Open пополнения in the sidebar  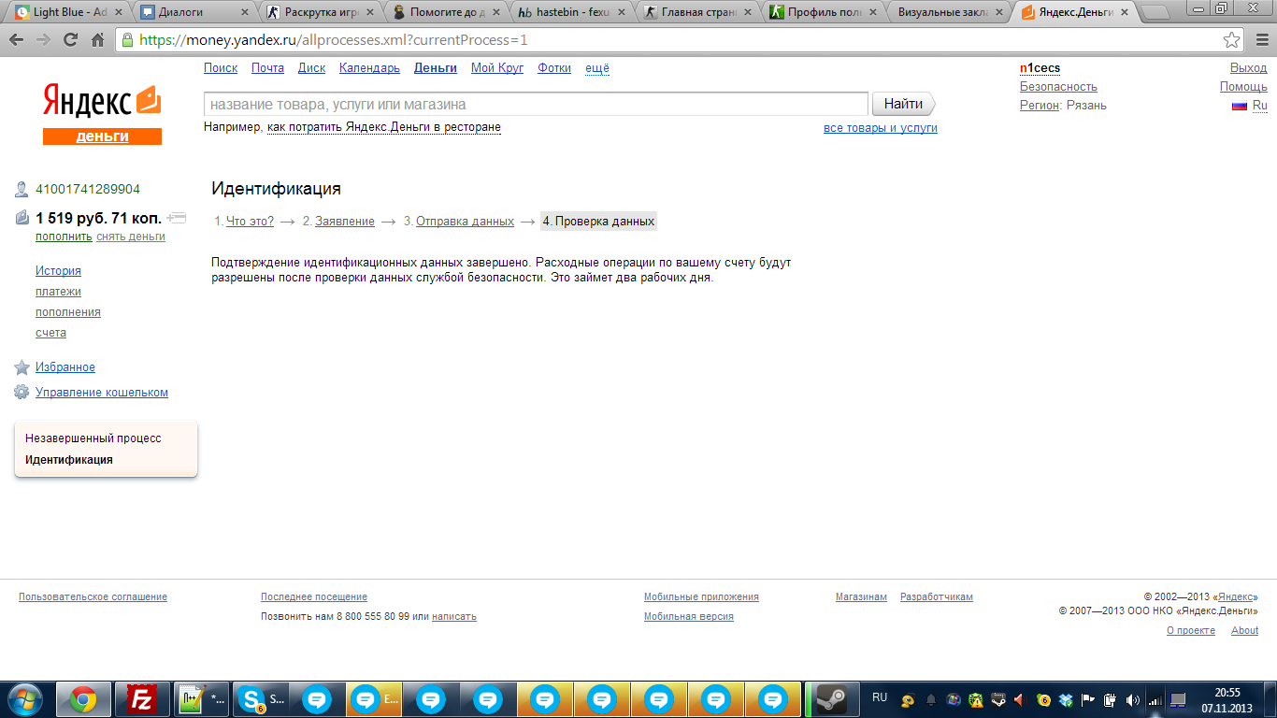coord(68,312)
